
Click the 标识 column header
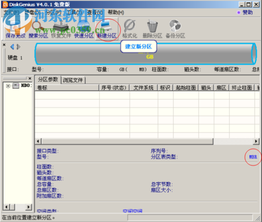tap(165, 88)
